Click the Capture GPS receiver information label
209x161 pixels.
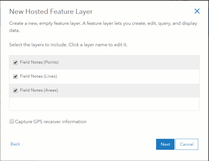51,121
